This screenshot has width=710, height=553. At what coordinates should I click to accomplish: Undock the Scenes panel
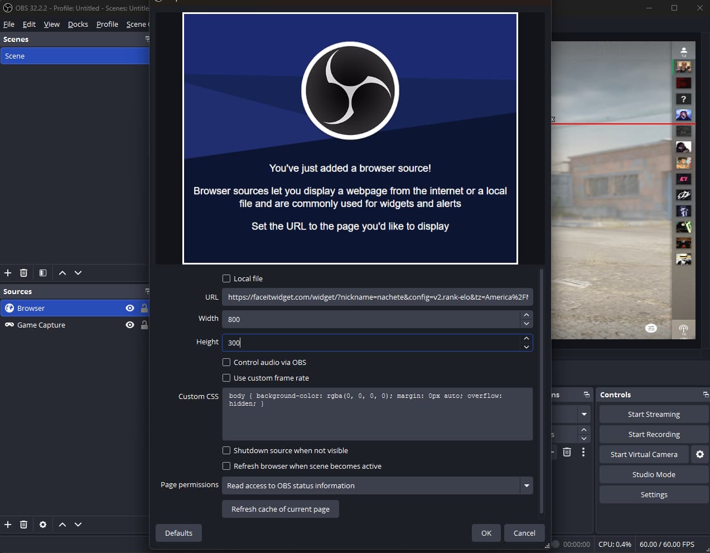[x=147, y=39]
